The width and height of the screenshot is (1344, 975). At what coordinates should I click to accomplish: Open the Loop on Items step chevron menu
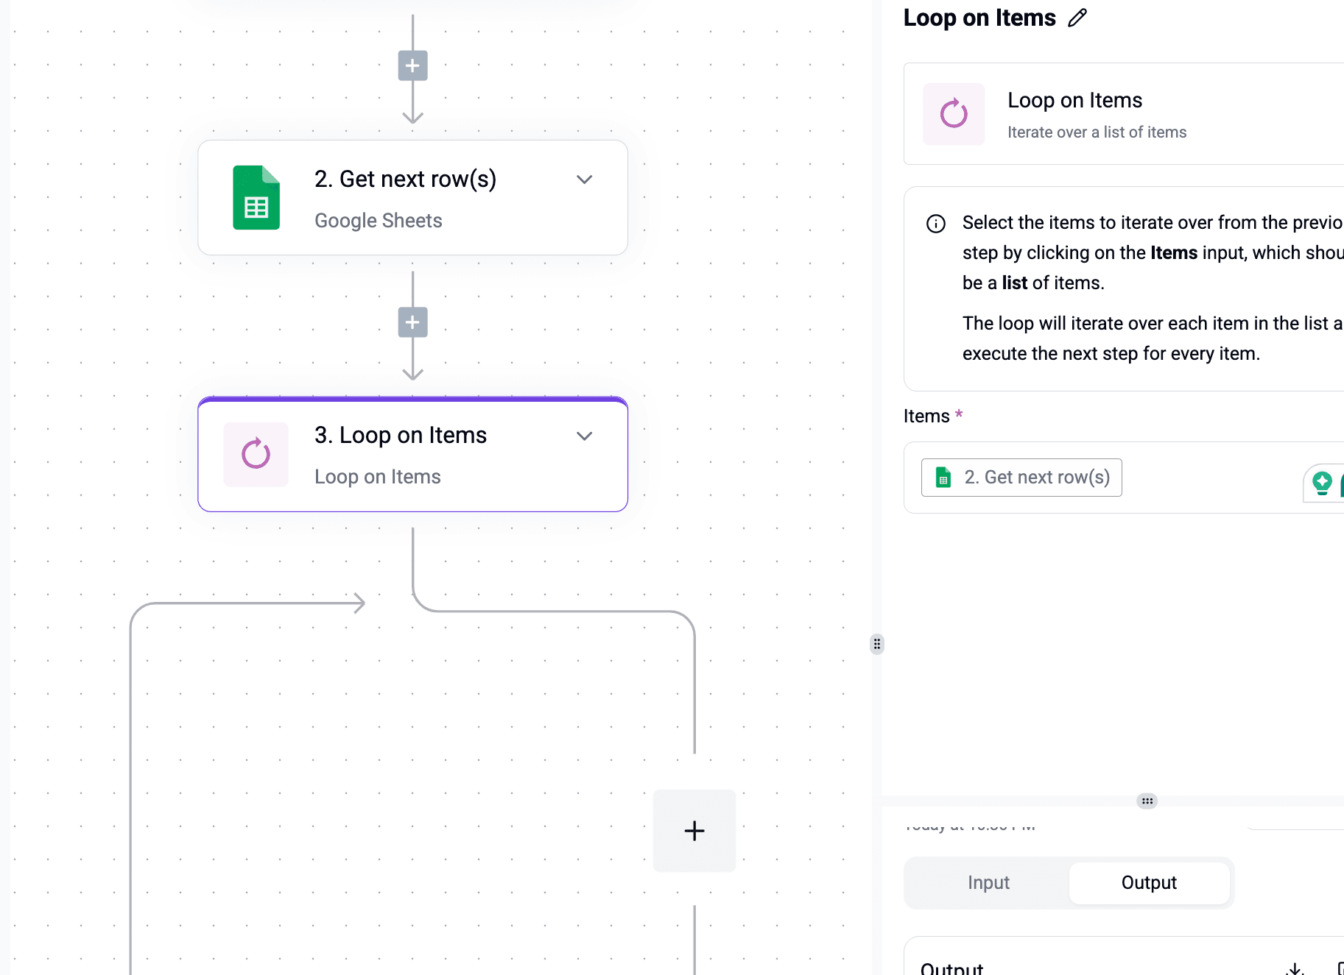pos(584,436)
